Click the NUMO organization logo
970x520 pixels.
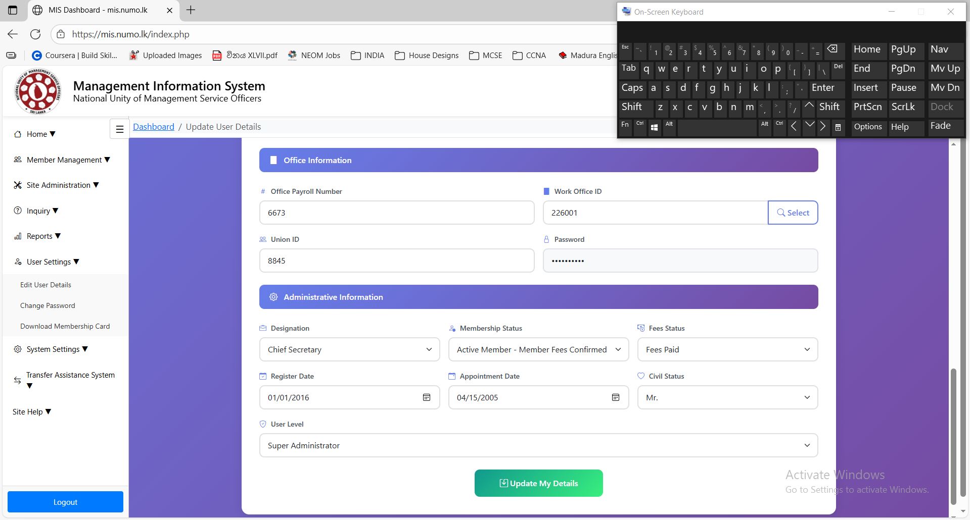(x=38, y=91)
